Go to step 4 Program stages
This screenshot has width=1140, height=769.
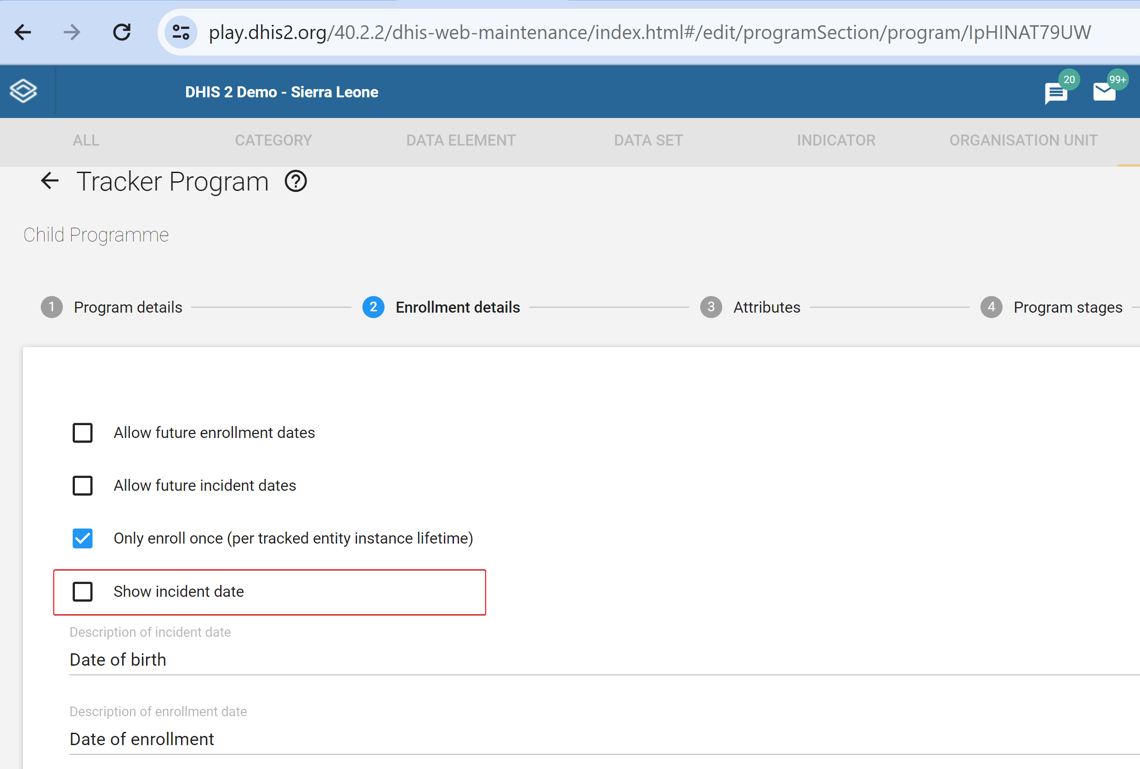point(1051,307)
